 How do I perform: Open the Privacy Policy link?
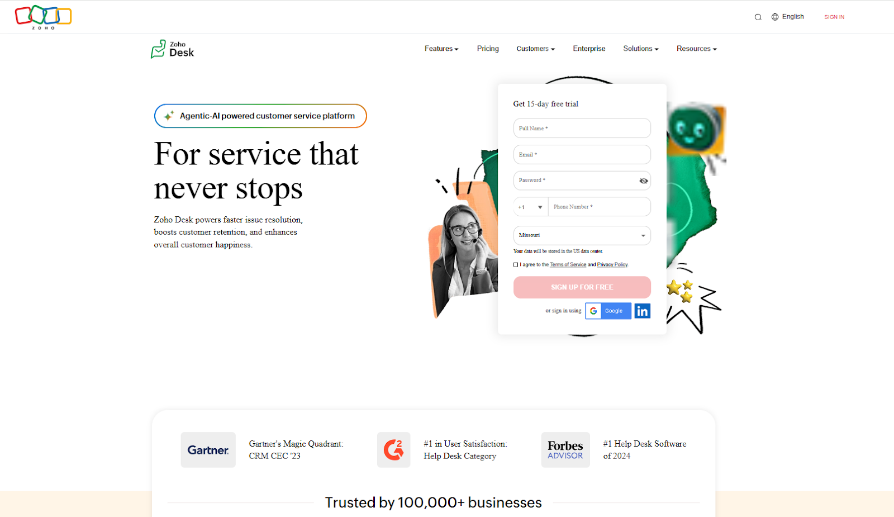pyautogui.click(x=612, y=265)
